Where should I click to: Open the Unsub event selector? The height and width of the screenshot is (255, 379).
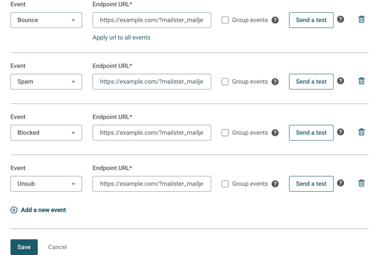tap(46, 184)
